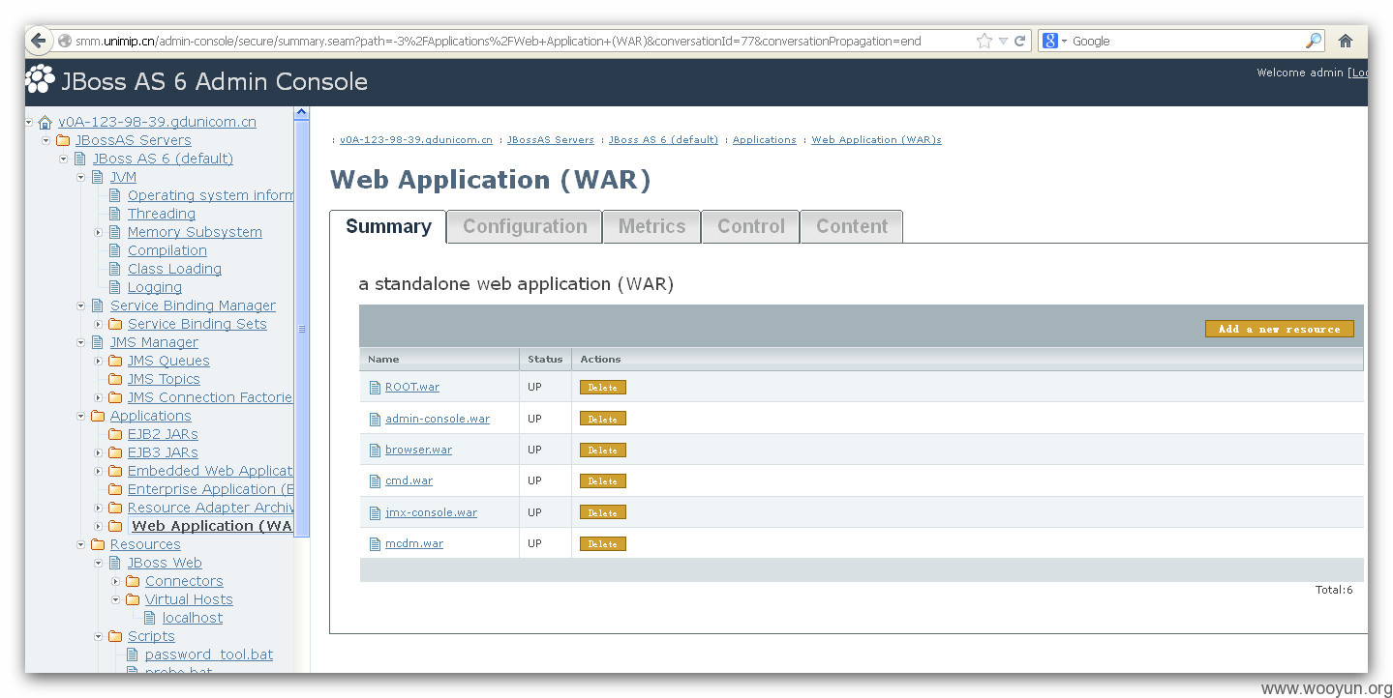Collapse the JMS Manager node
This screenshot has width=1393, height=698.
coord(81,342)
